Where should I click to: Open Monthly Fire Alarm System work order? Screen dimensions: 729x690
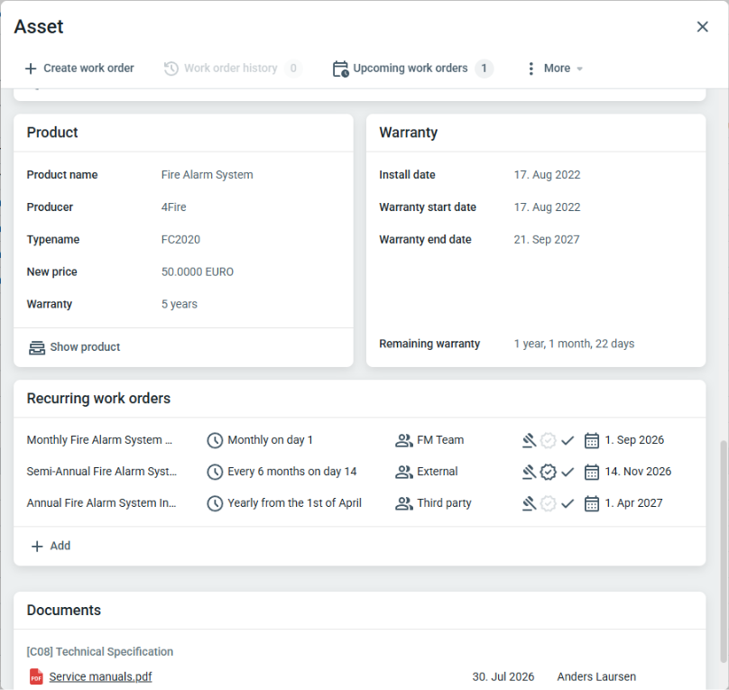click(x=99, y=440)
